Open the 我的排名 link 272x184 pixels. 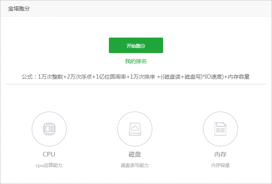coord(136,61)
